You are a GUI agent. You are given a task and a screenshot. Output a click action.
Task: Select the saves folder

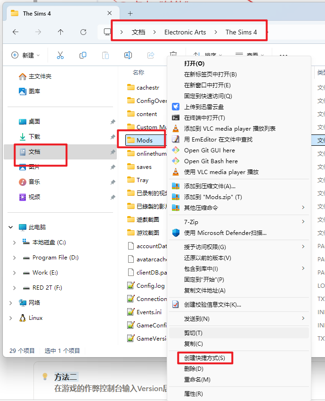click(139, 167)
